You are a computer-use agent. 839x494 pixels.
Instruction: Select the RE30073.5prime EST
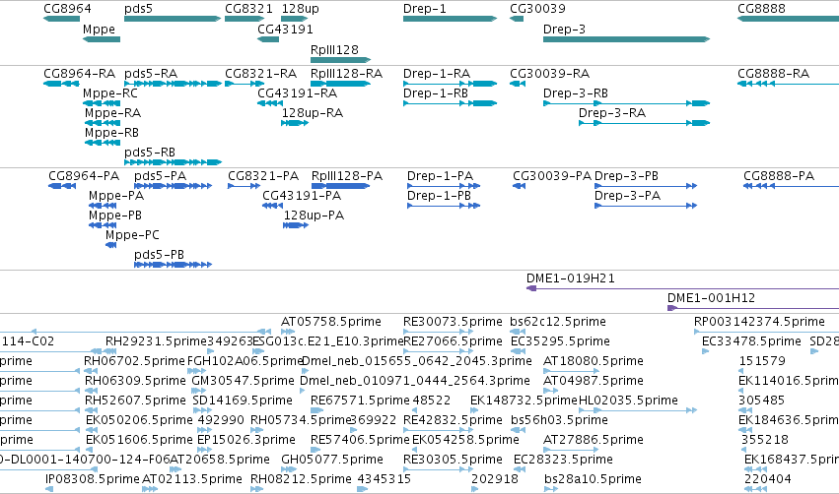(x=438, y=332)
